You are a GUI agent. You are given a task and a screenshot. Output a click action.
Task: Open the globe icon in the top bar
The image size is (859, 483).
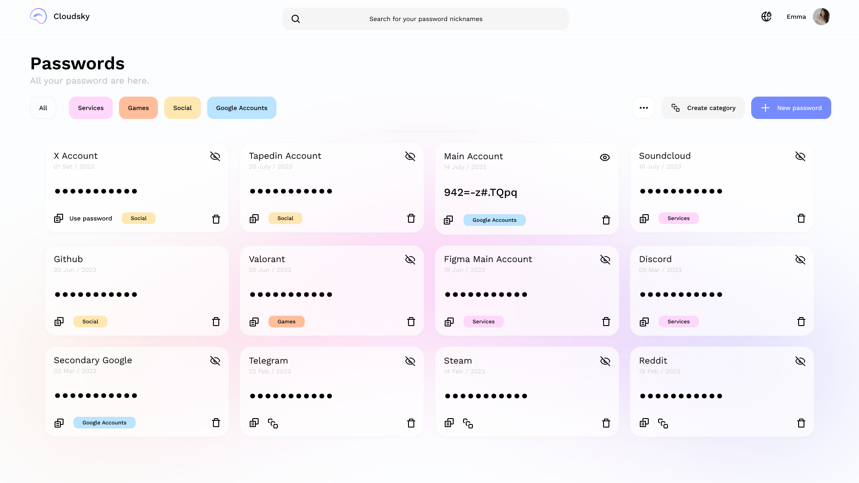coord(766,16)
